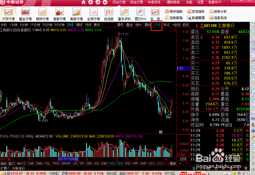This screenshot has height=175, width=255.
Task: Click sidebar F12 icon
Action: 253,92
